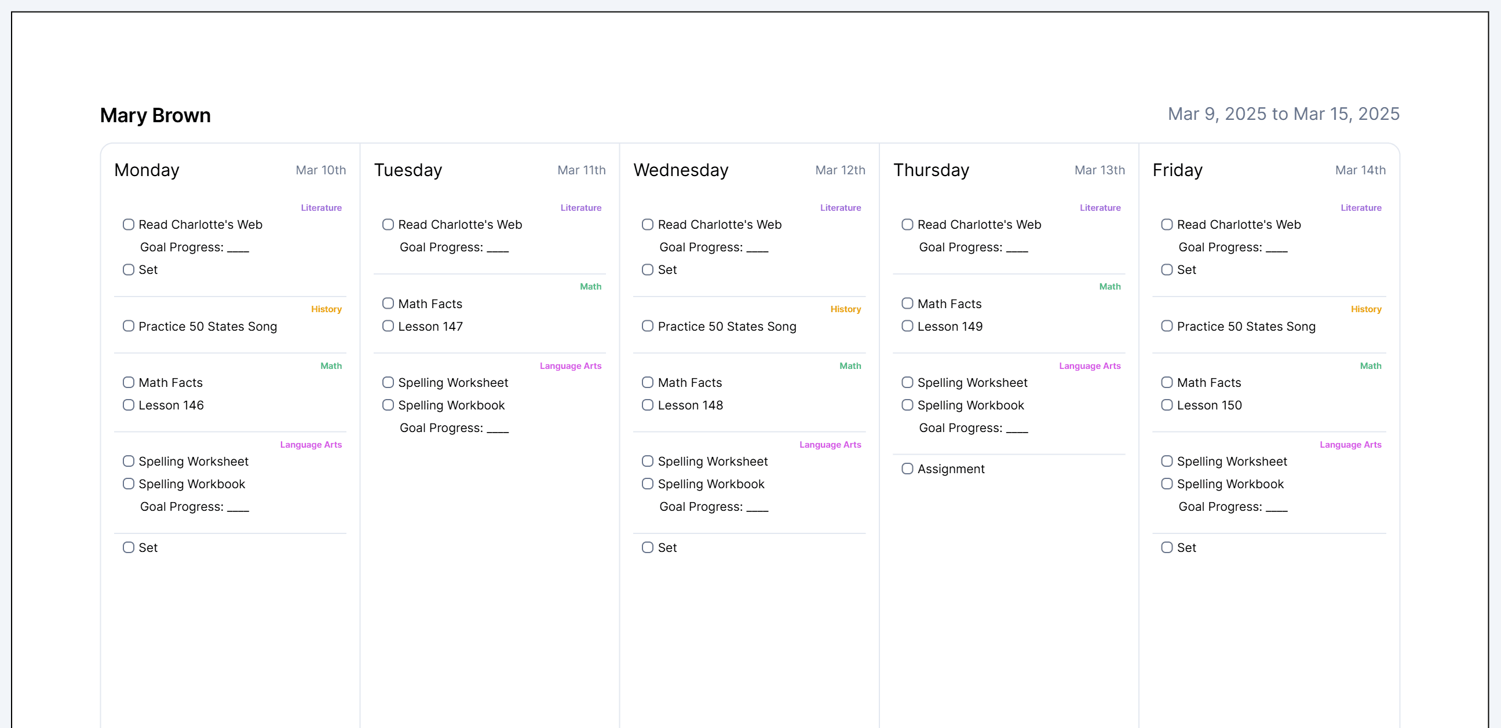Click Friday's Math subject label
This screenshot has height=728, width=1501.
tap(1370, 366)
